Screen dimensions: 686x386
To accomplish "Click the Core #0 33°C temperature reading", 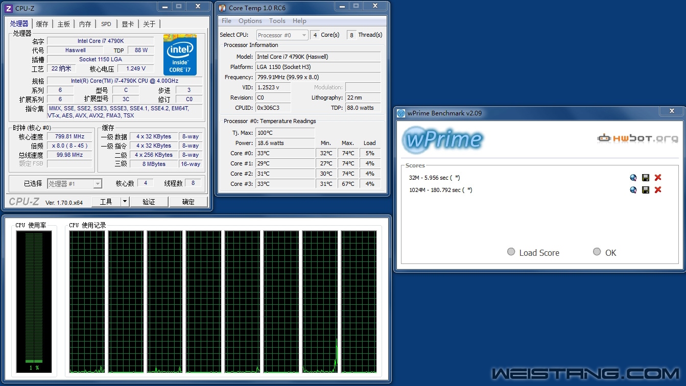I will [285, 153].
